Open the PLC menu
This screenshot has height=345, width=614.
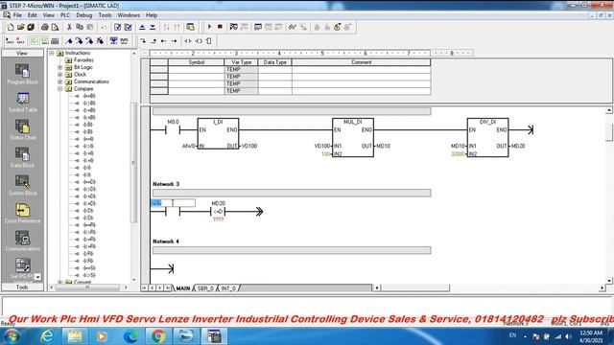tap(65, 15)
